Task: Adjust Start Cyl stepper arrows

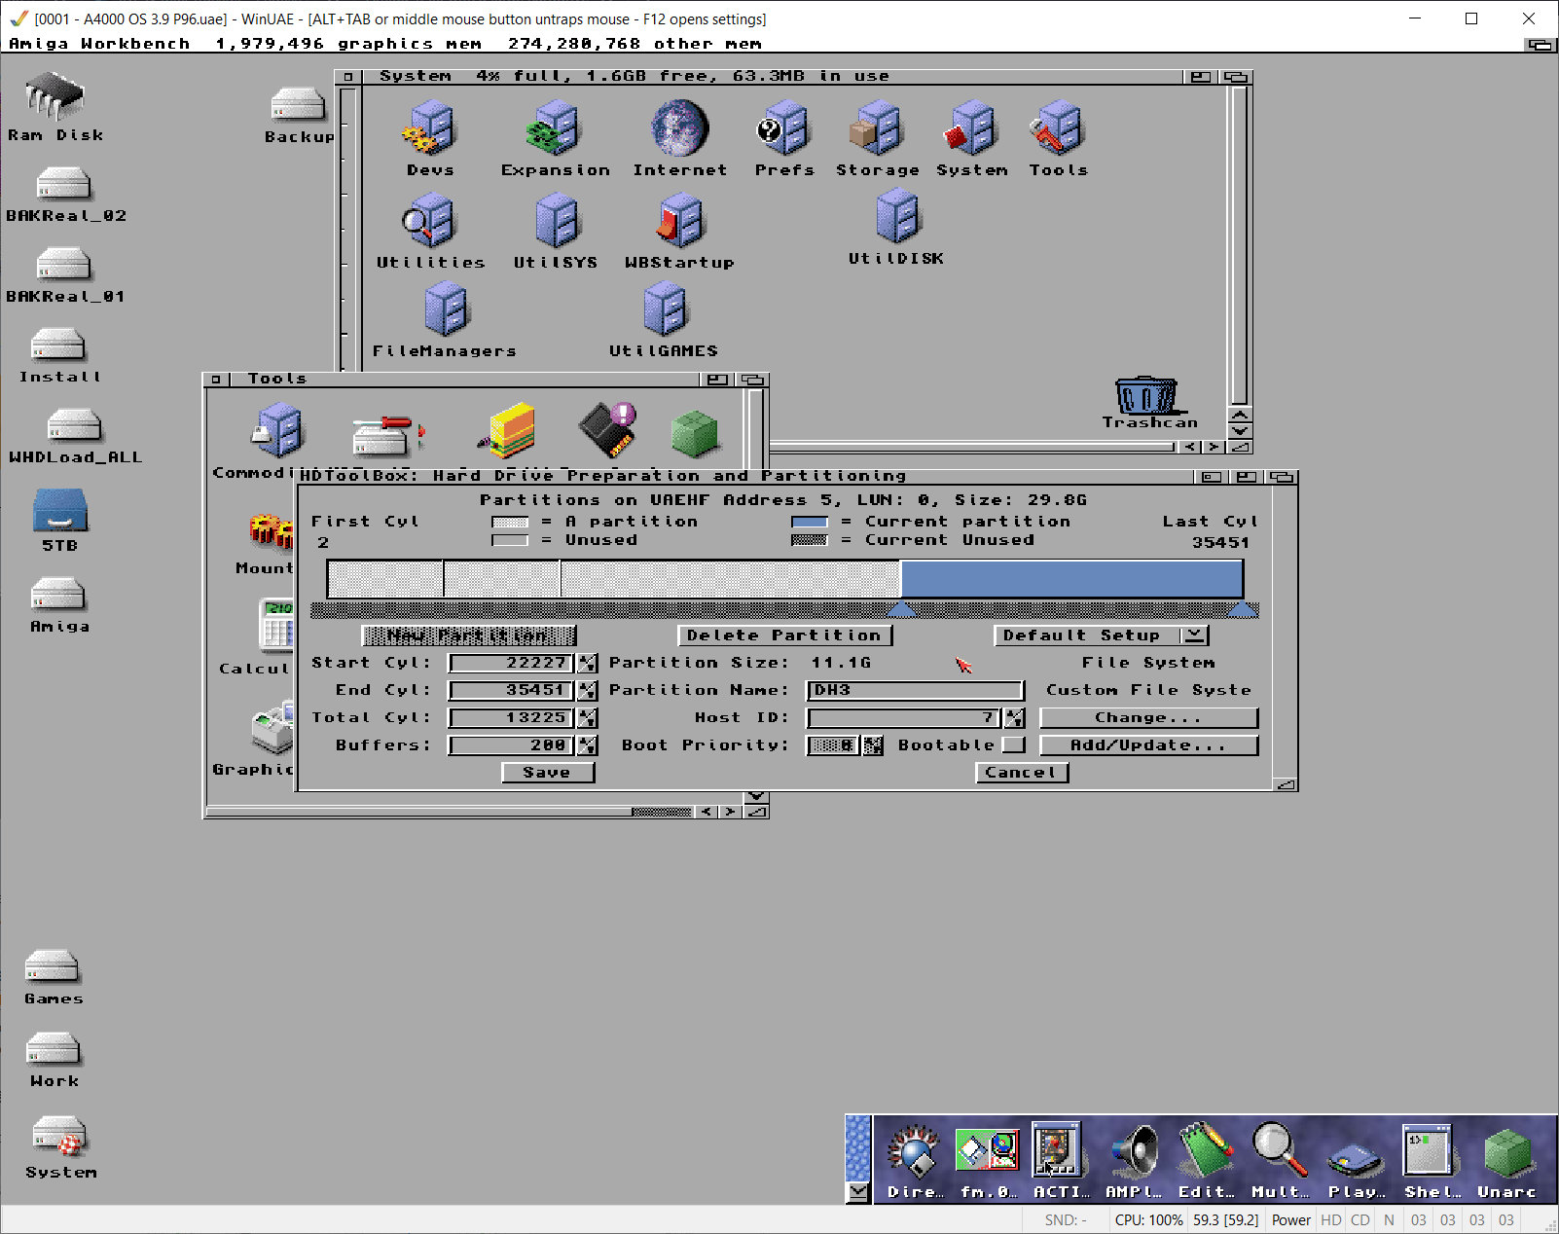Action: (x=587, y=663)
